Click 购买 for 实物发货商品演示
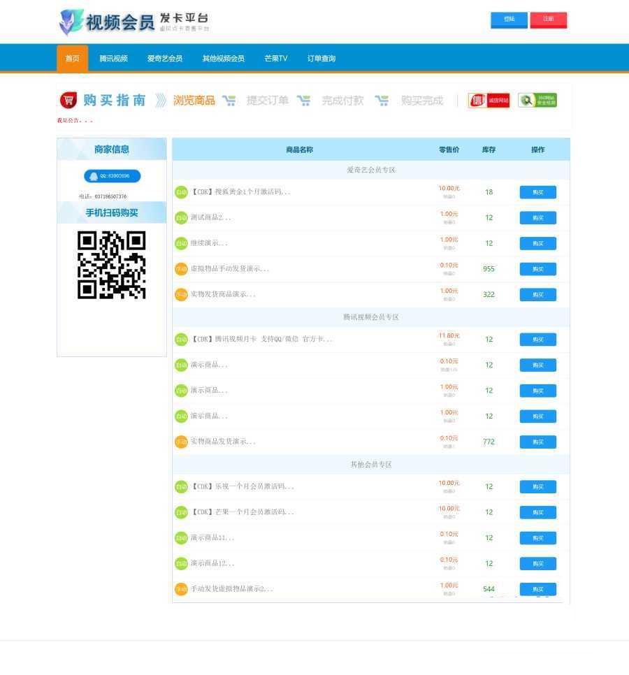The height and width of the screenshot is (675, 629). click(x=537, y=294)
